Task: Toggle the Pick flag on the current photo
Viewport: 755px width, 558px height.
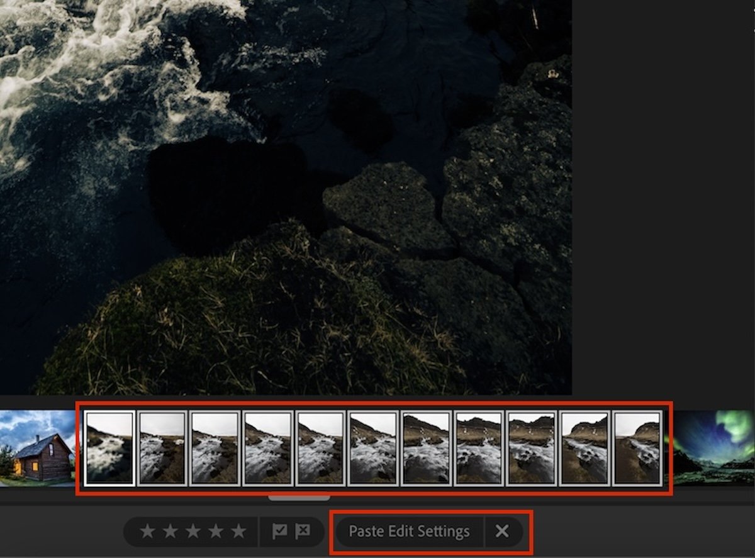Action: 278,532
